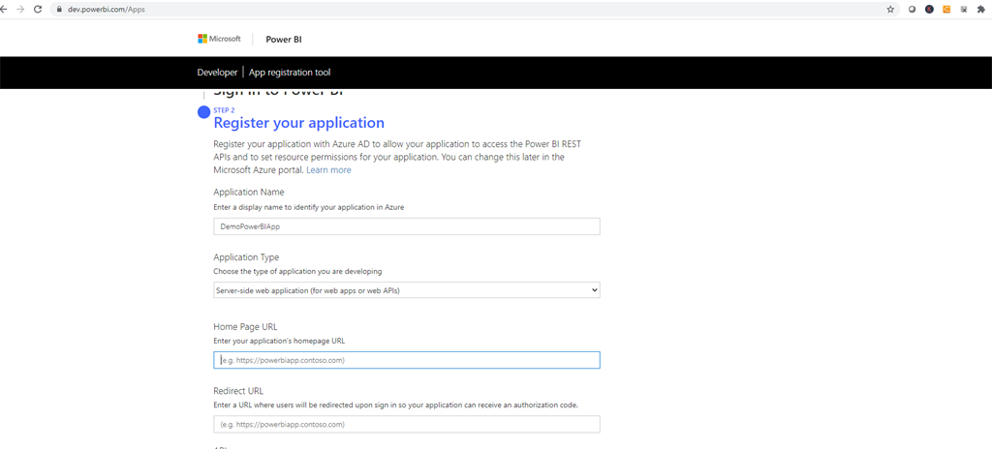Open the Learn more link
The height and width of the screenshot is (449, 992).
(328, 170)
